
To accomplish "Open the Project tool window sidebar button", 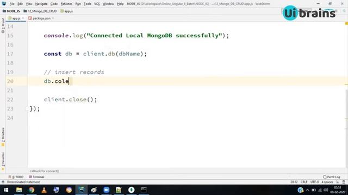I will [x=3, y=25].
